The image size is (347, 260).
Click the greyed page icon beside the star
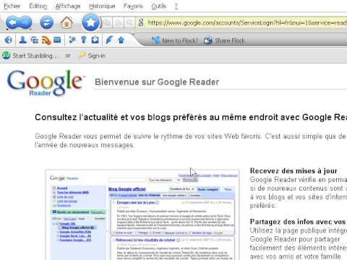pos(107,23)
